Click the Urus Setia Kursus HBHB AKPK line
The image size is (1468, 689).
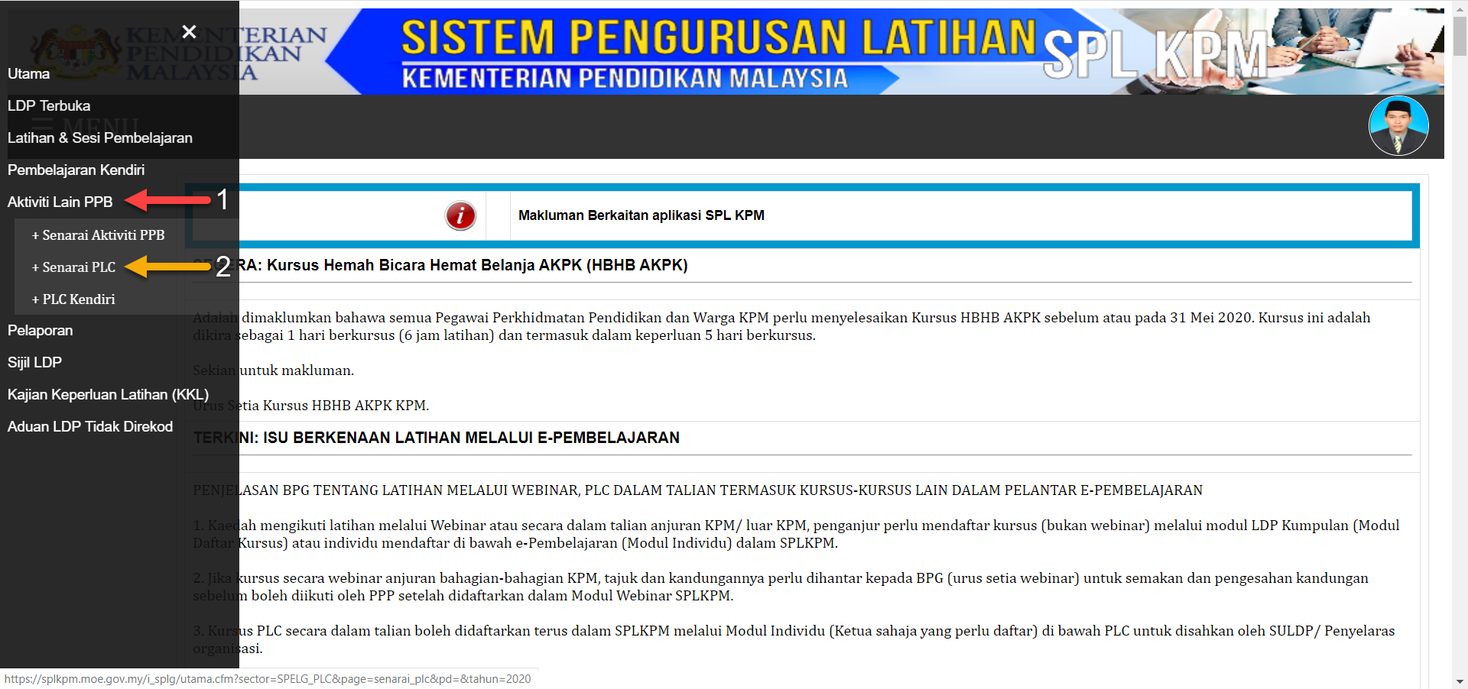(x=311, y=406)
